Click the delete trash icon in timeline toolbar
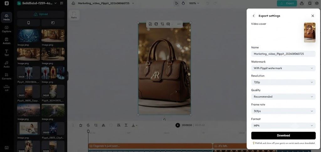This screenshot has width=321, height=152. click(81, 125)
